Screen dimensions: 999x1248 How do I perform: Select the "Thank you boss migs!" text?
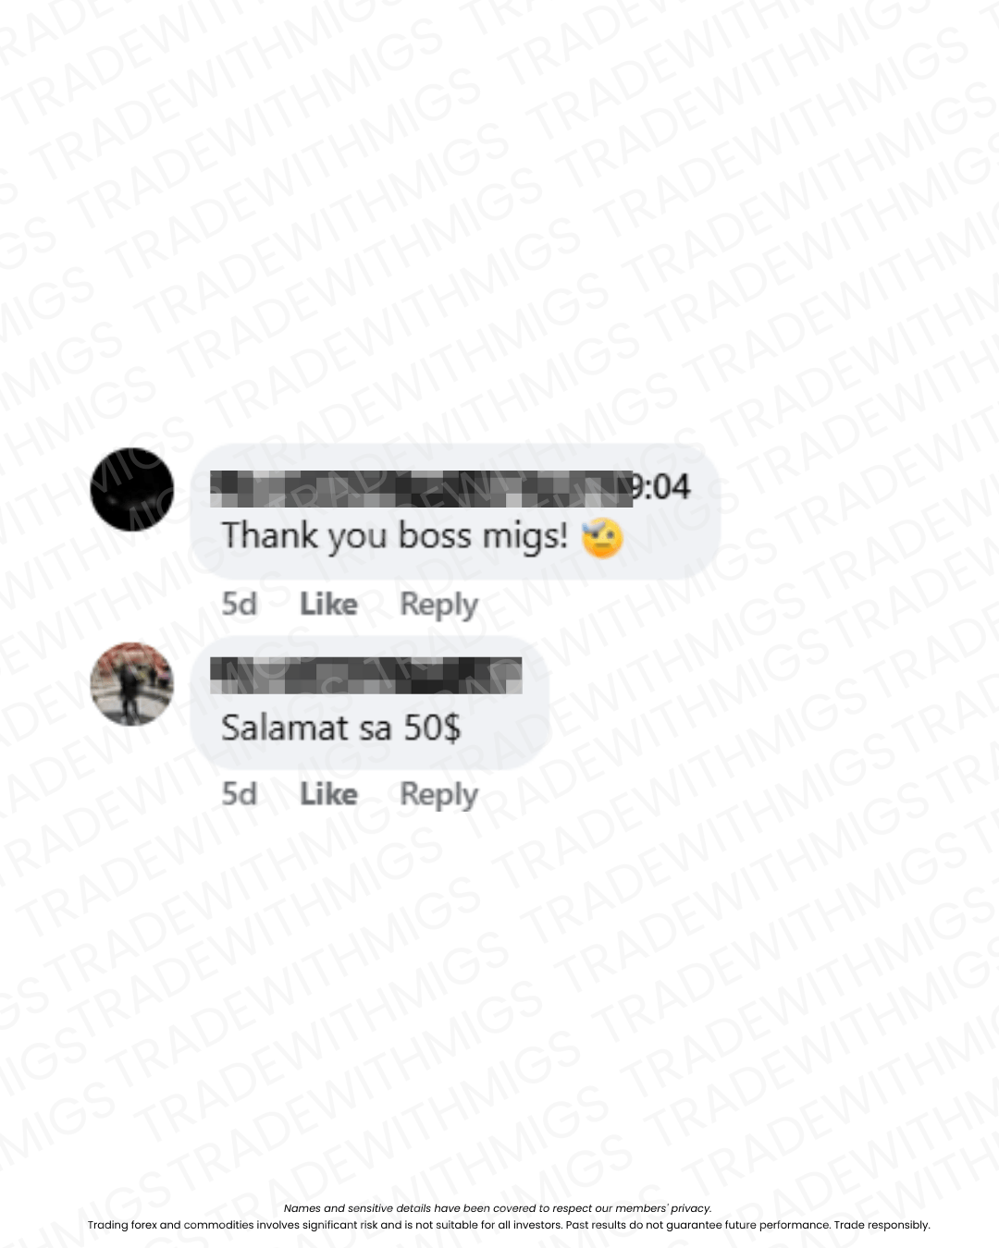pos(394,536)
